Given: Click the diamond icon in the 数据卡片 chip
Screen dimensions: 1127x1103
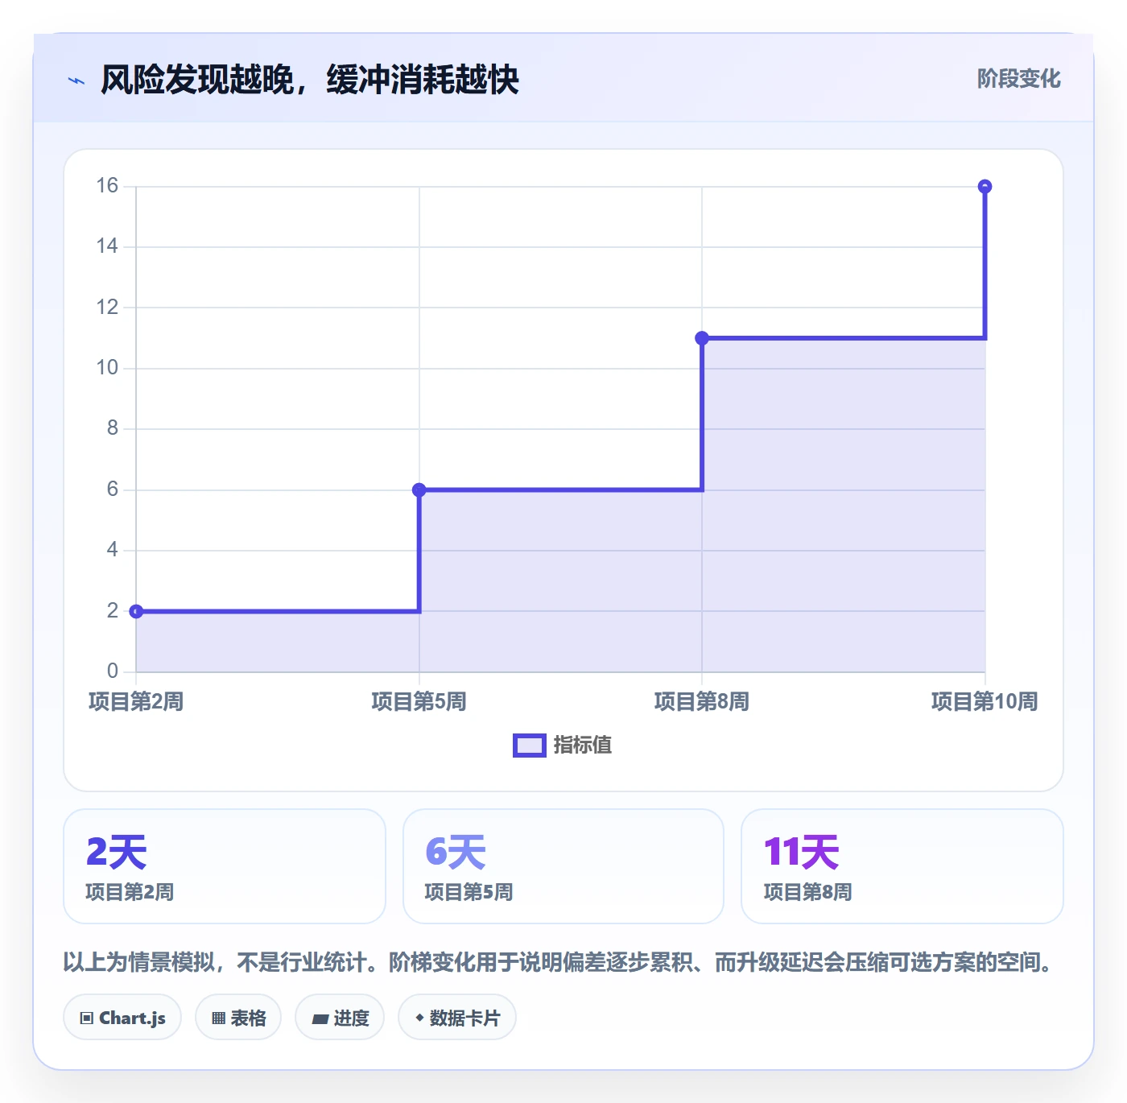Looking at the screenshot, I should (x=419, y=1018).
